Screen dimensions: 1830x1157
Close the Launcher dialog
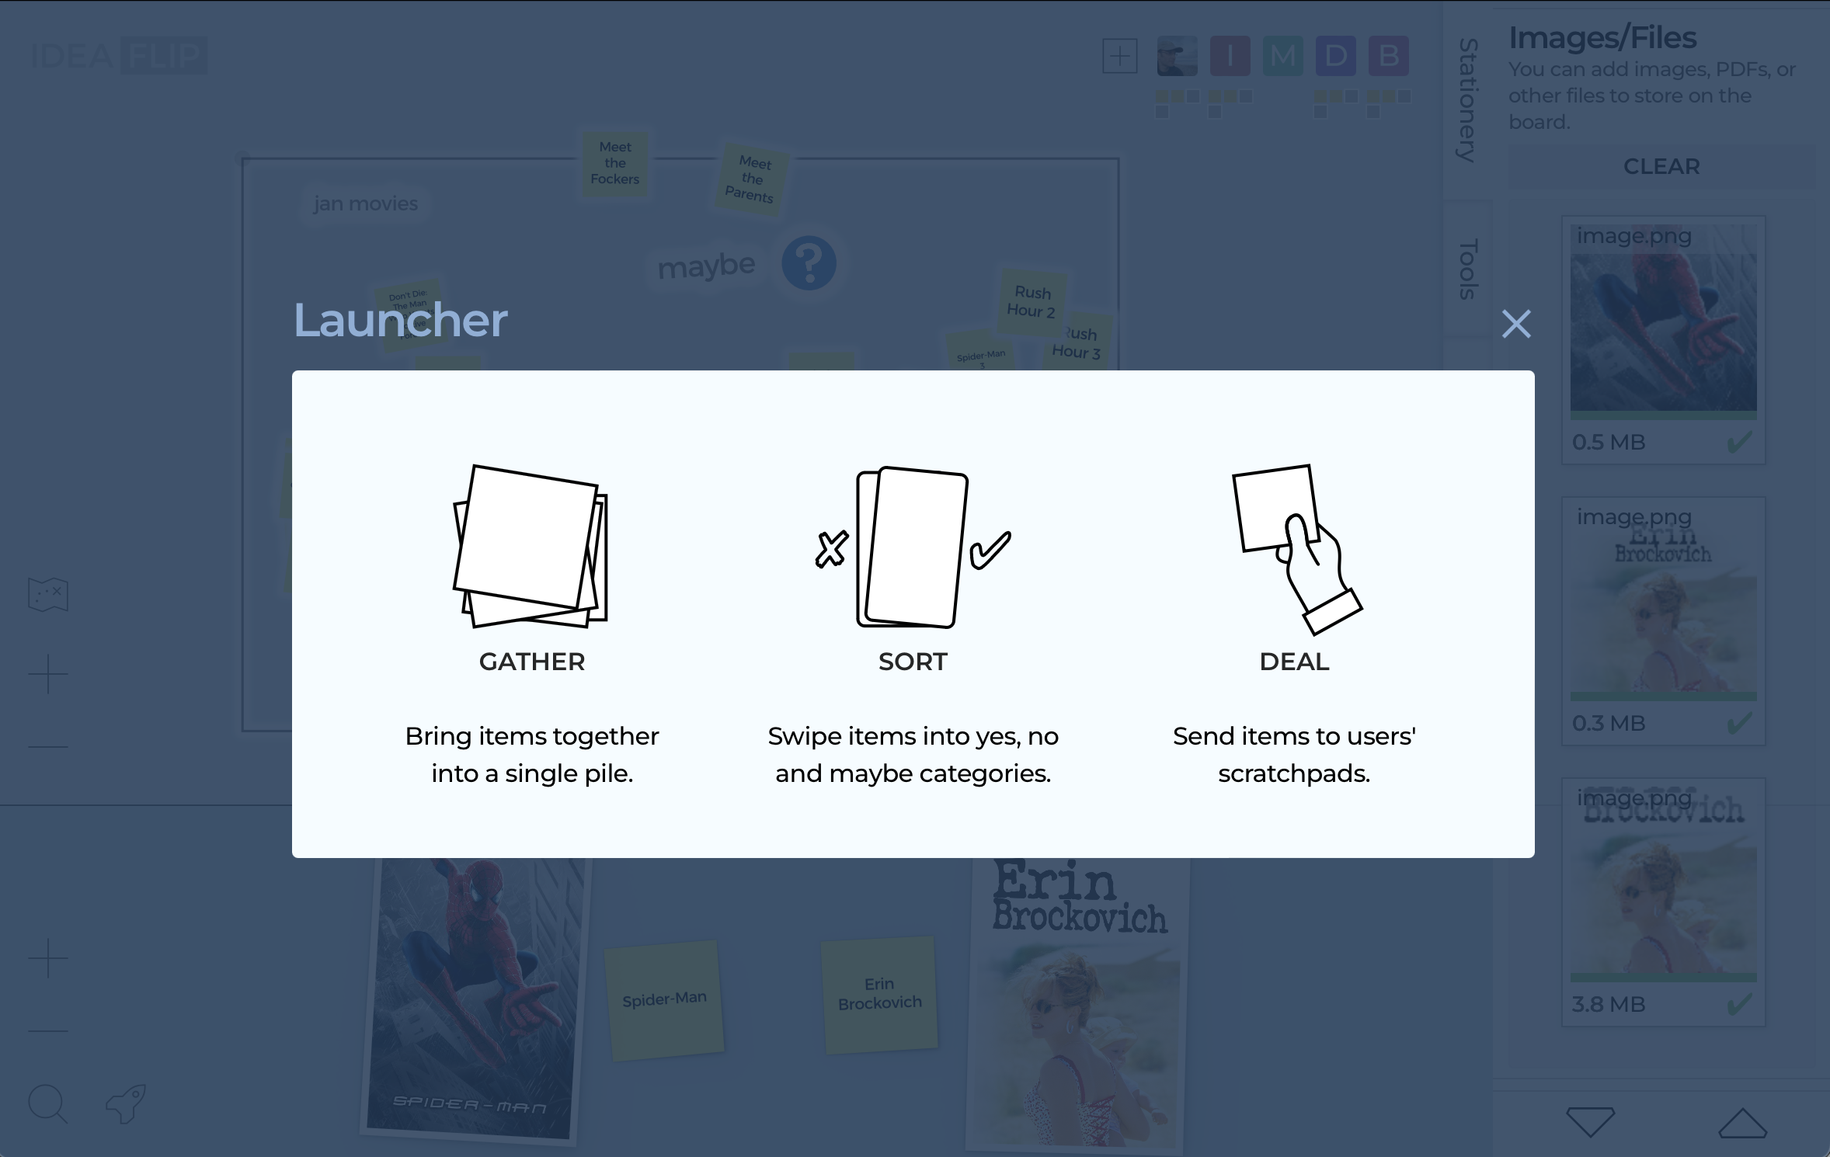(x=1516, y=324)
